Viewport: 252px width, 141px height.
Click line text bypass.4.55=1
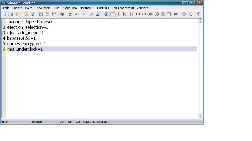pos(21,38)
